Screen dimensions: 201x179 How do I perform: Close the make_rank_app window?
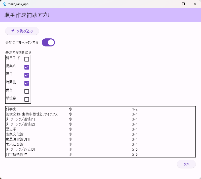pos(195,4)
